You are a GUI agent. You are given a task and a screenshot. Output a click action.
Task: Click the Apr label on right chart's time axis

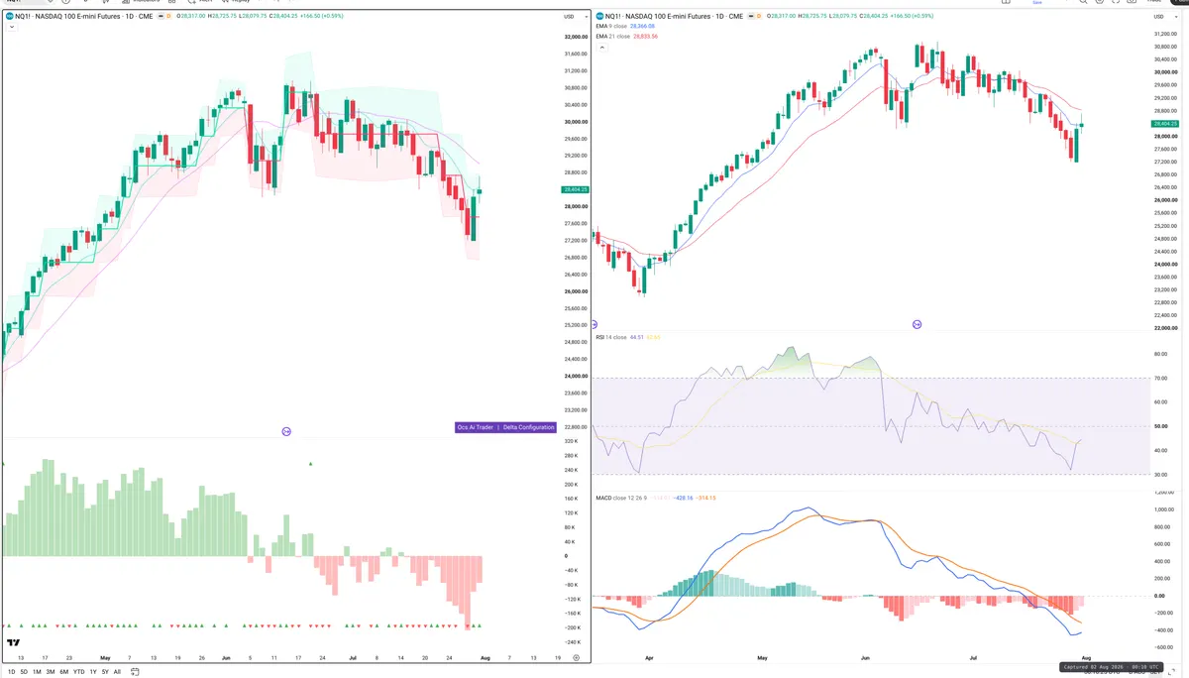pos(649,657)
